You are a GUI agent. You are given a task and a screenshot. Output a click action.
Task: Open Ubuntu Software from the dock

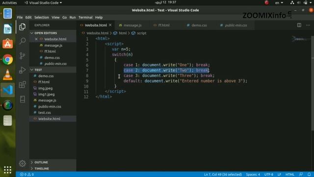click(8, 44)
